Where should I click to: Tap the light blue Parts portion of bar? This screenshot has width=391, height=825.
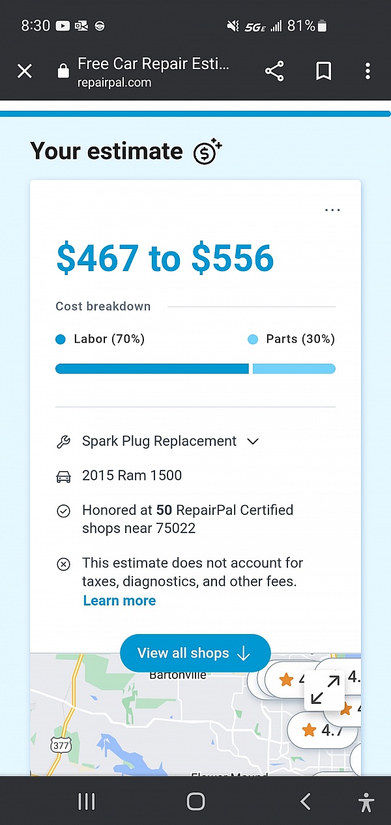(294, 369)
